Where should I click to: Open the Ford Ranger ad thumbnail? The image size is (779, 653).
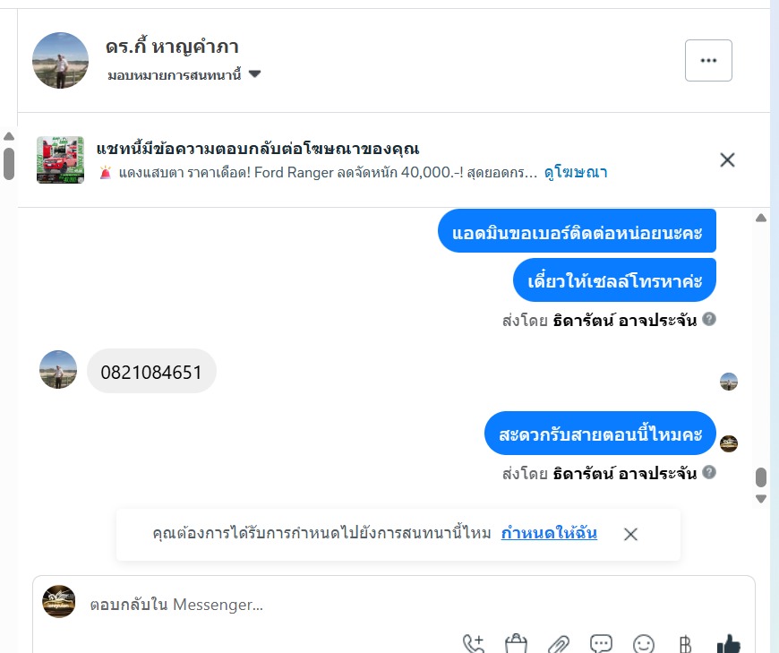click(x=60, y=160)
